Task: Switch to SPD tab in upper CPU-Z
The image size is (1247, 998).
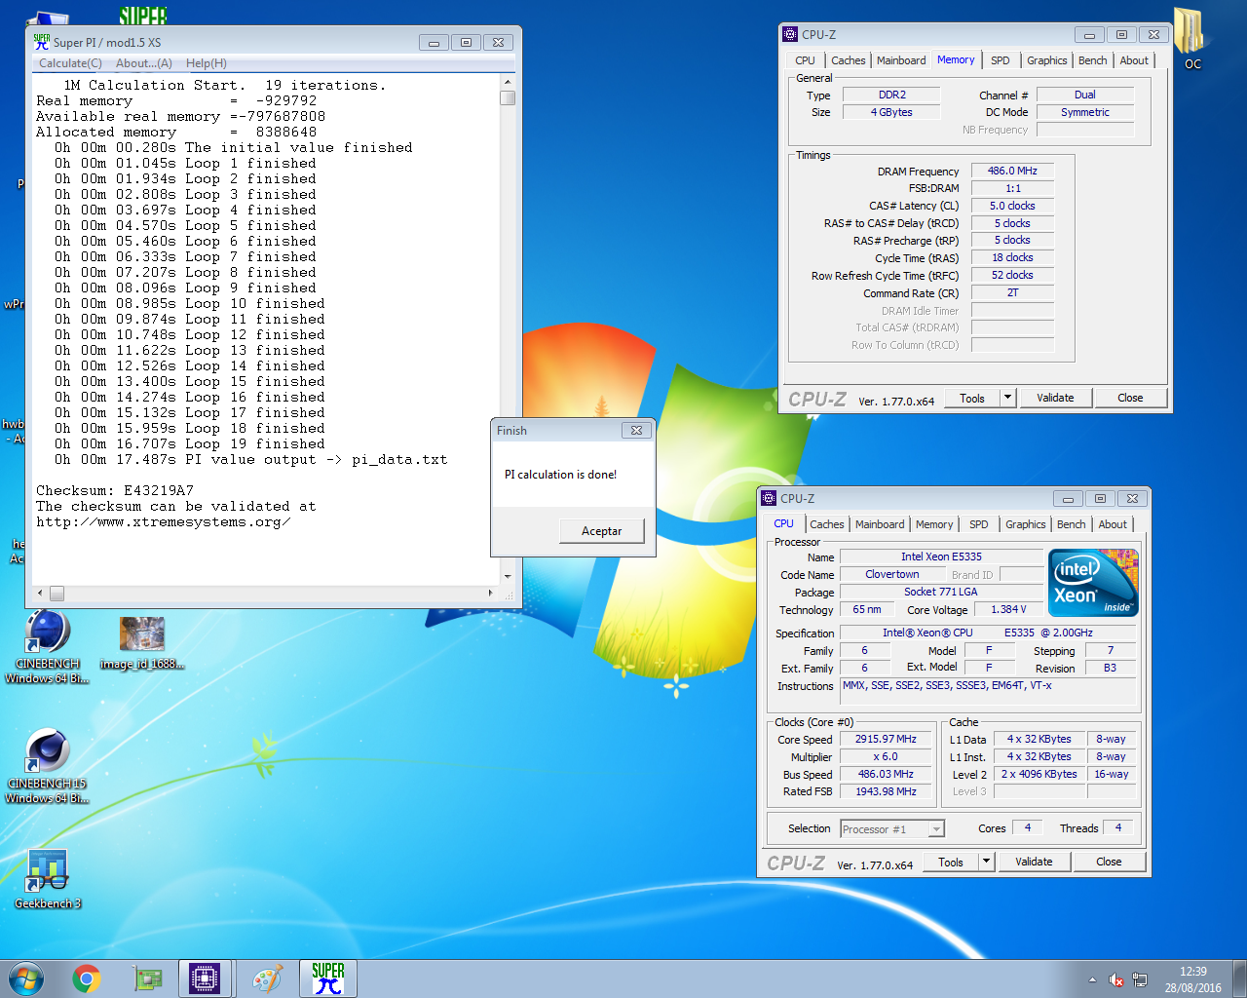Action: (1001, 60)
